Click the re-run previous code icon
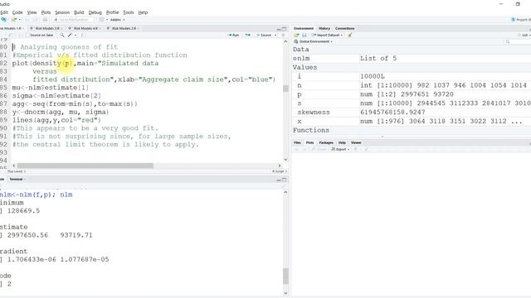 [248, 35]
